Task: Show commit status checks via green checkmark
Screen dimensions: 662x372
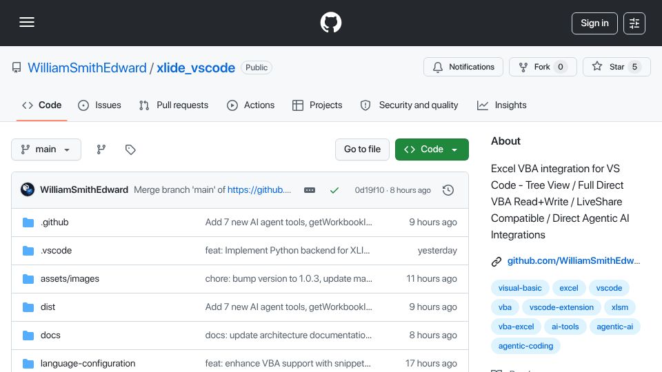Action: tap(334, 190)
